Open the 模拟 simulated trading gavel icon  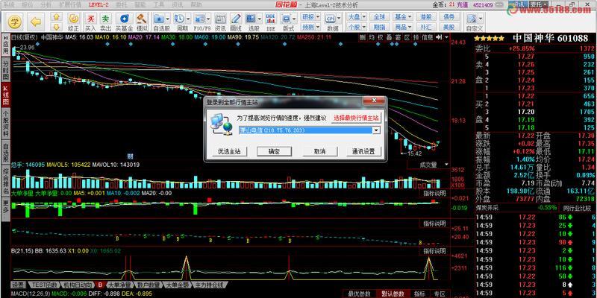(142, 18)
